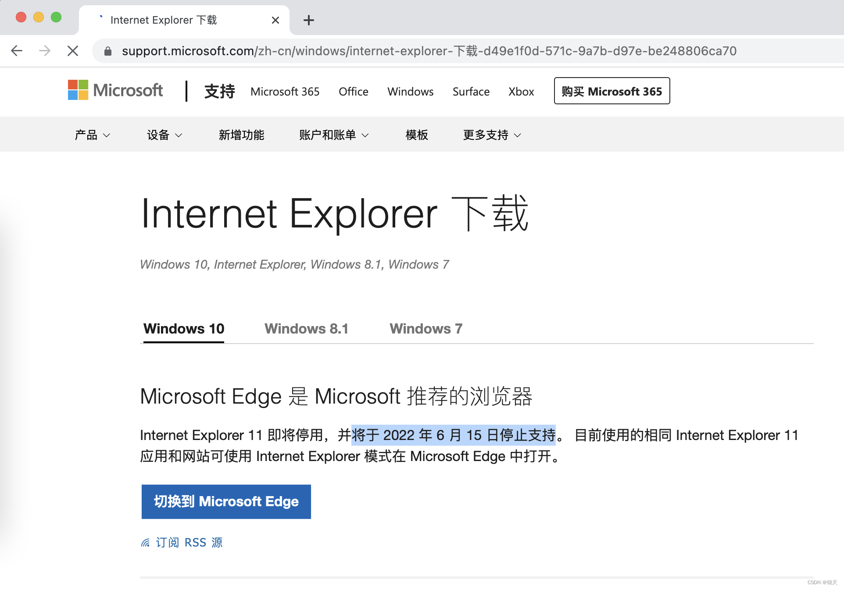The height and width of the screenshot is (589, 844).
Task: Click the Microsoft logo
Action: 115,90
